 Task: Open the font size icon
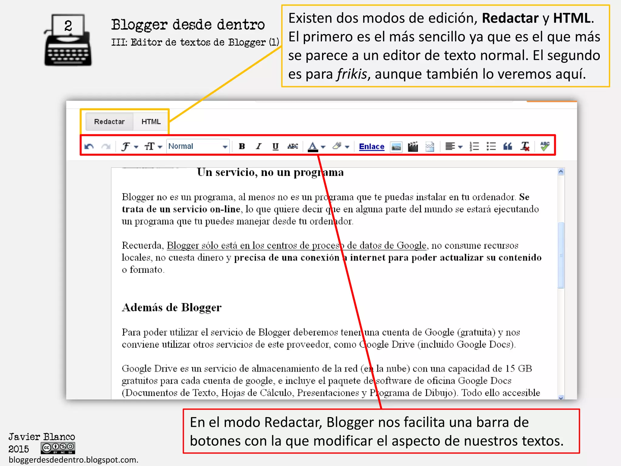150,147
